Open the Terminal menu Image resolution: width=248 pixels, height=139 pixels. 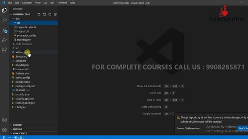pyautogui.click(x=62, y=3)
